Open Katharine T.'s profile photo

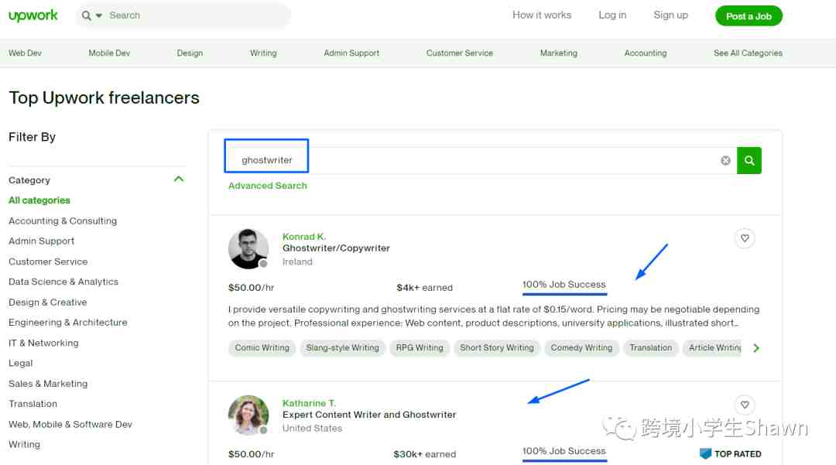248,415
